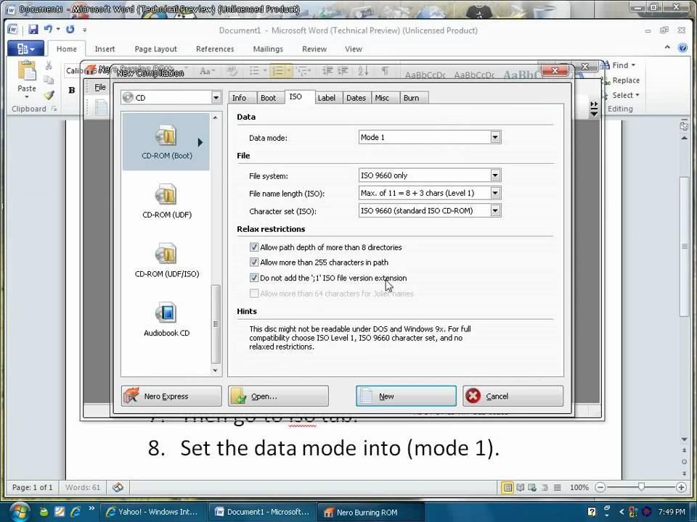This screenshot has width=697, height=522.
Task: Open the Data mode dropdown
Action: (x=494, y=137)
